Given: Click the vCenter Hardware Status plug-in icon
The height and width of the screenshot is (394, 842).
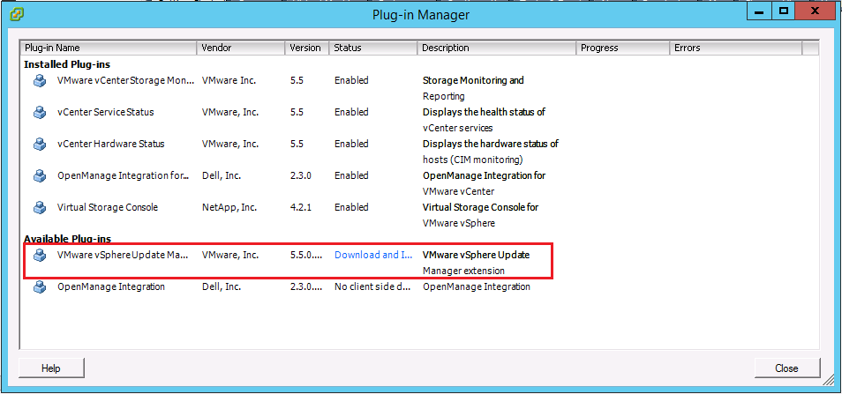Looking at the screenshot, I should point(39,145).
